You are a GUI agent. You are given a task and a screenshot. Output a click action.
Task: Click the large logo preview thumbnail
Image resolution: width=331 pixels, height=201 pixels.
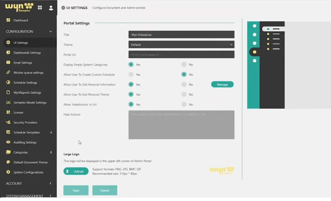click(222, 170)
